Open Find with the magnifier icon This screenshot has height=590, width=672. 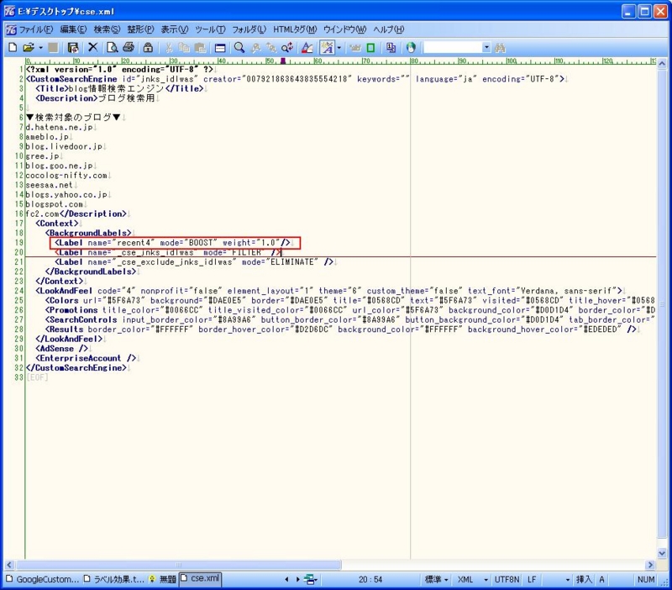click(x=239, y=47)
